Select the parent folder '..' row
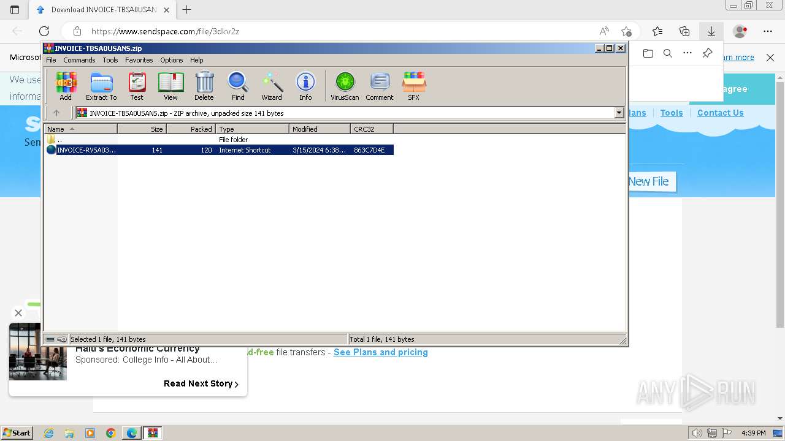 click(219, 140)
